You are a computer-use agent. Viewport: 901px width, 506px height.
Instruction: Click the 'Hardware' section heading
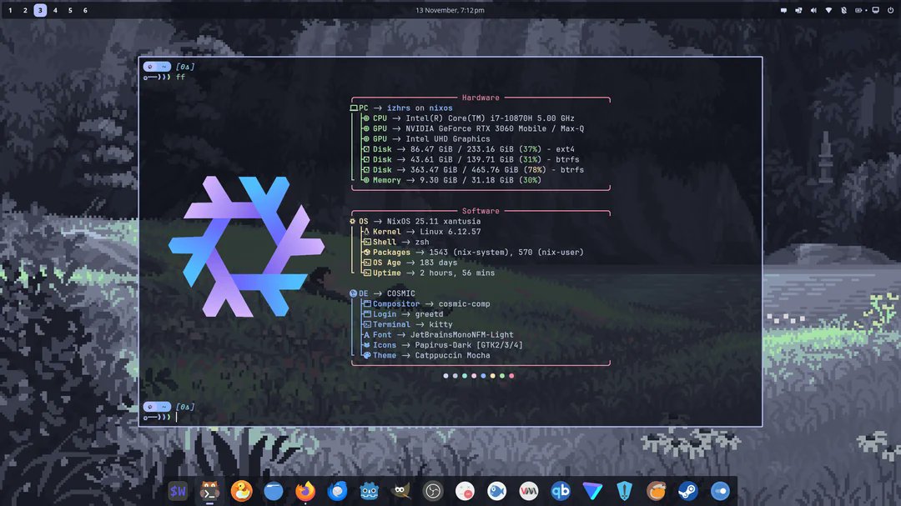click(481, 98)
